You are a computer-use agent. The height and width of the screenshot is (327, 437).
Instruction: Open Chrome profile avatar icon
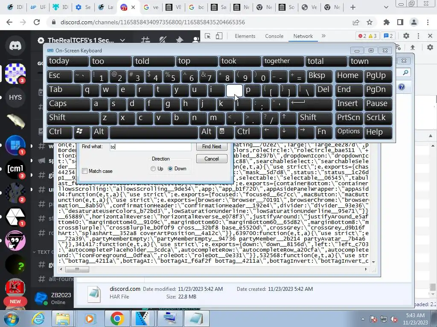click(x=414, y=22)
